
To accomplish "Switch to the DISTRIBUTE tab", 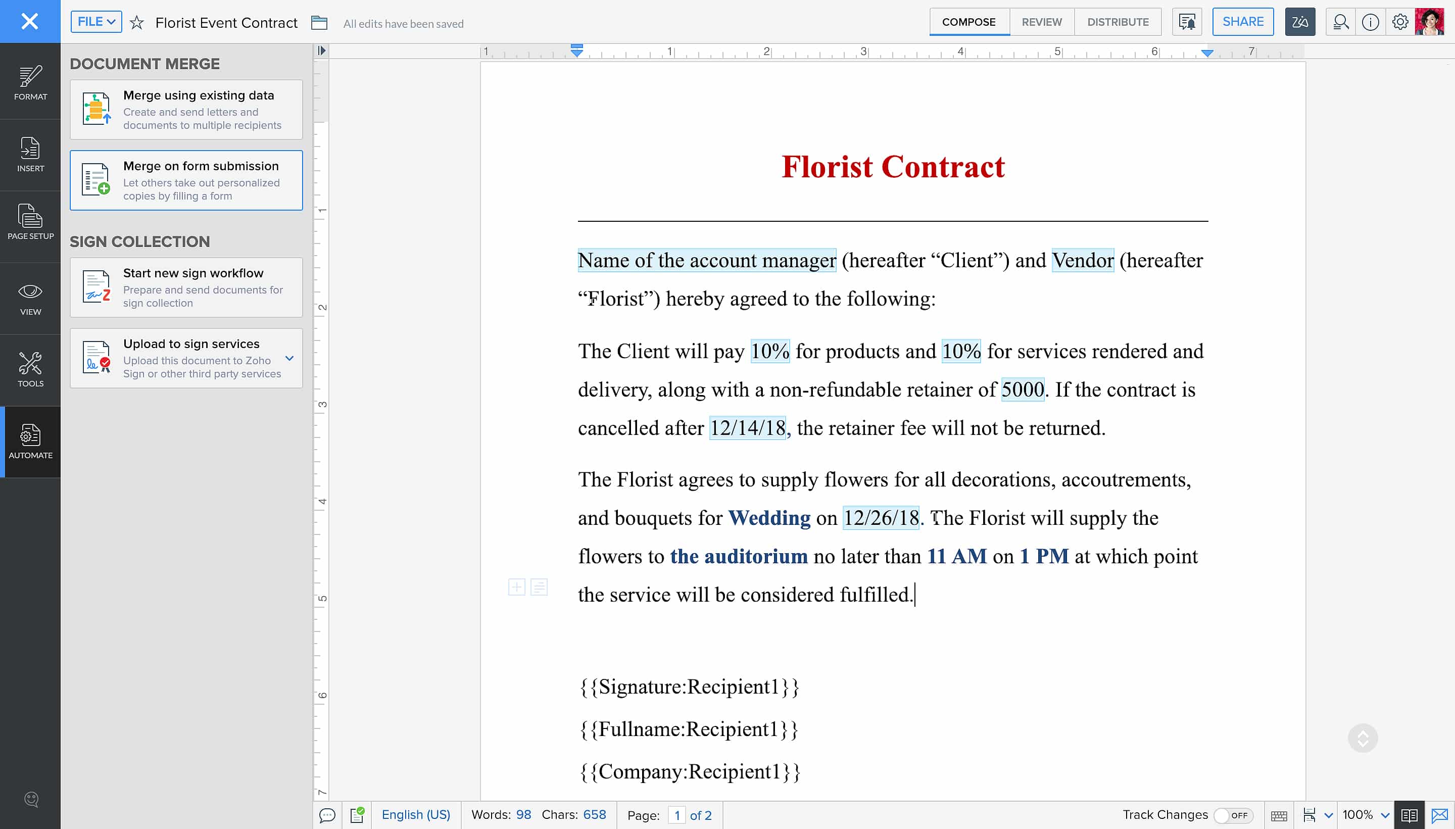I will pyautogui.click(x=1118, y=22).
